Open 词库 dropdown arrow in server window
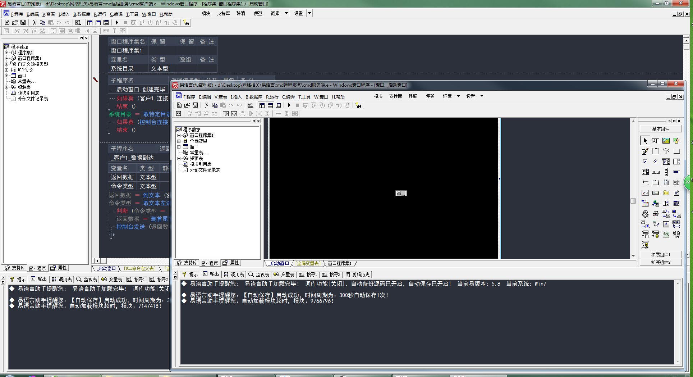Image resolution: width=693 pixels, height=377 pixels. (x=458, y=96)
